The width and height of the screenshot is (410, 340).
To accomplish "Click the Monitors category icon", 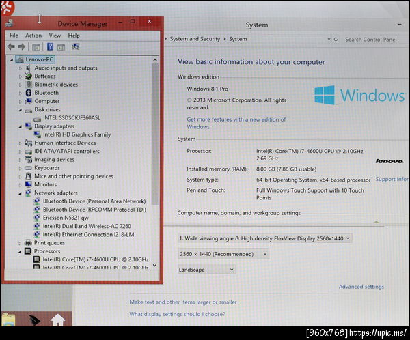I will [28, 184].
